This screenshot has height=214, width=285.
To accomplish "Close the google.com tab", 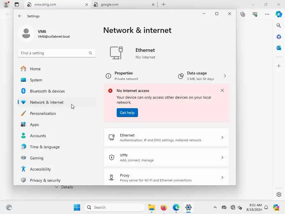I will pyautogui.click(x=153, y=4).
